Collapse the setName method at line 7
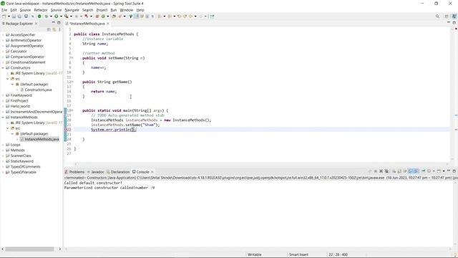This screenshot has height=258, width=458. point(72,58)
